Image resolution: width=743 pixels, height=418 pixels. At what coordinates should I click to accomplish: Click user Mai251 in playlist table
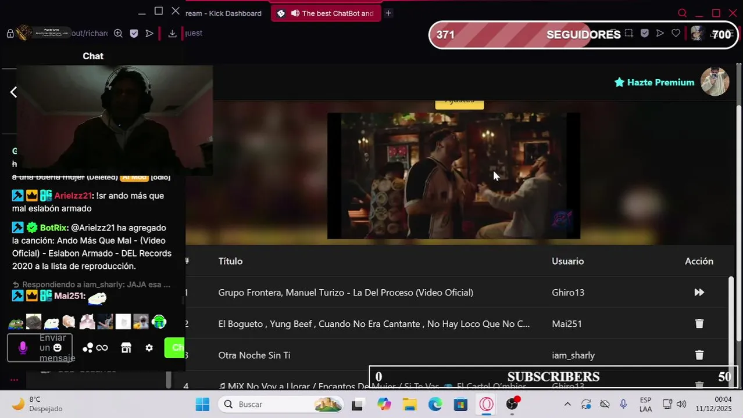(567, 324)
